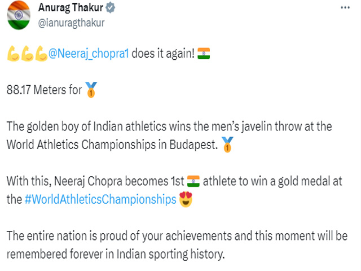361x271 pixels.
Task: Open the Anurag Thakur display name
Action: click(71, 7)
